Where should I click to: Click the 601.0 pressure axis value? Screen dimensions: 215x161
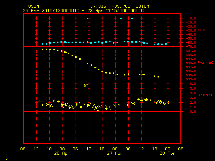tap(191, 51)
